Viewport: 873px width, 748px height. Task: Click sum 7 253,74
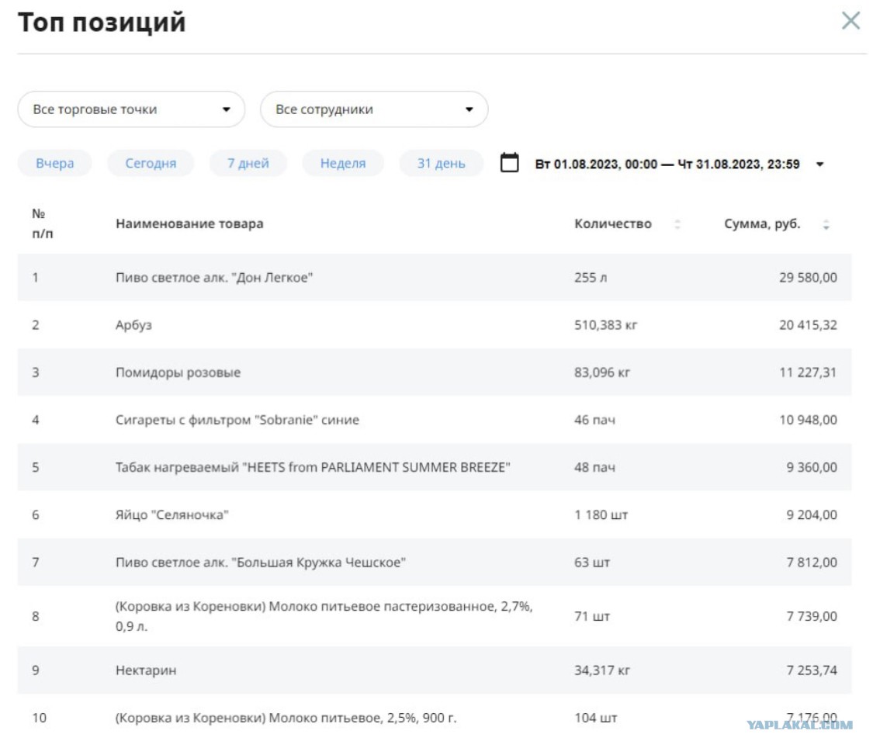point(812,670)
